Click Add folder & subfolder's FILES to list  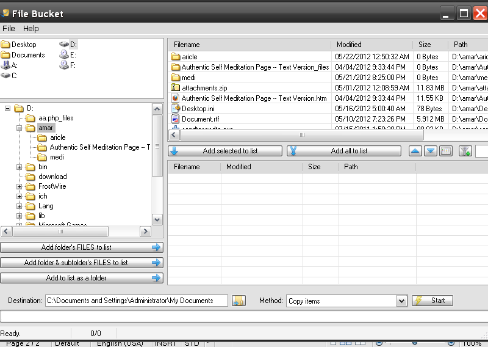(82, 263)
